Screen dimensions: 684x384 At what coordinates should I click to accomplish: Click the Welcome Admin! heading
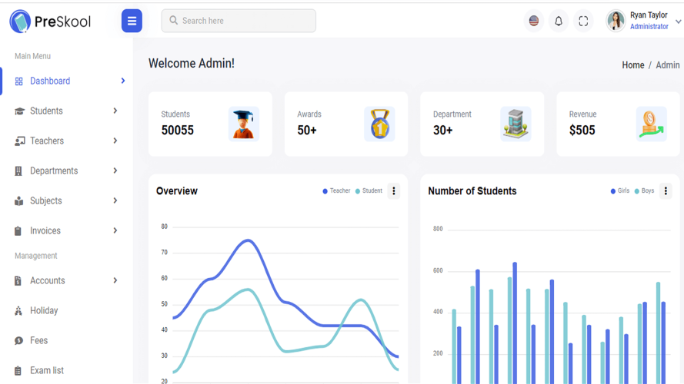[191, 63]
